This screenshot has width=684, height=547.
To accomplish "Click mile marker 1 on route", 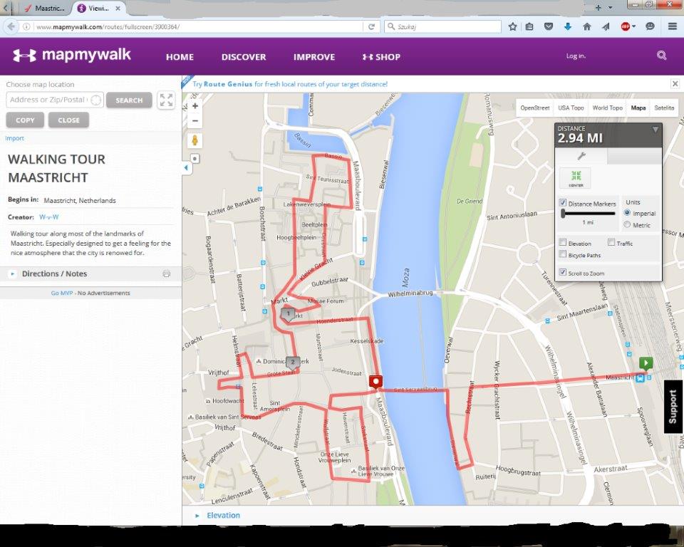I will coord(288,314).
